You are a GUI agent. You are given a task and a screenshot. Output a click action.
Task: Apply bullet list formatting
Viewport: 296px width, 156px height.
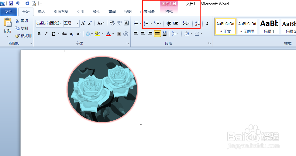(136, 23)
